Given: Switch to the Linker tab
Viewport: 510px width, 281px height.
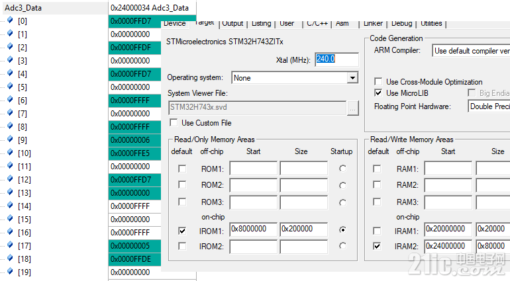Looking at the screenshot, I should point(373,24).
